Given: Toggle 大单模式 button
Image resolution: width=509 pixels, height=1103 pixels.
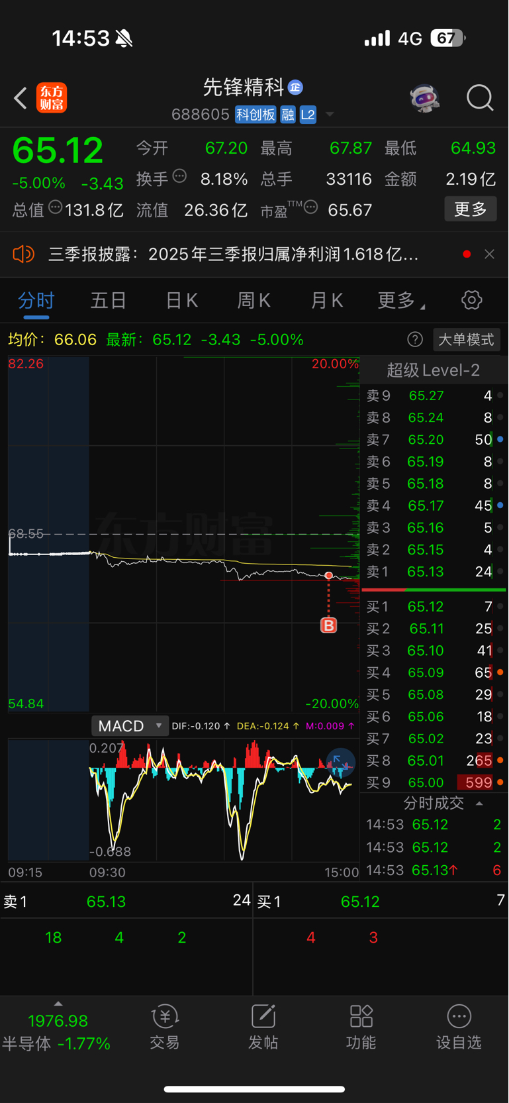Looking at the screenshot, I should pyautogui.click(x=466, y=340).
